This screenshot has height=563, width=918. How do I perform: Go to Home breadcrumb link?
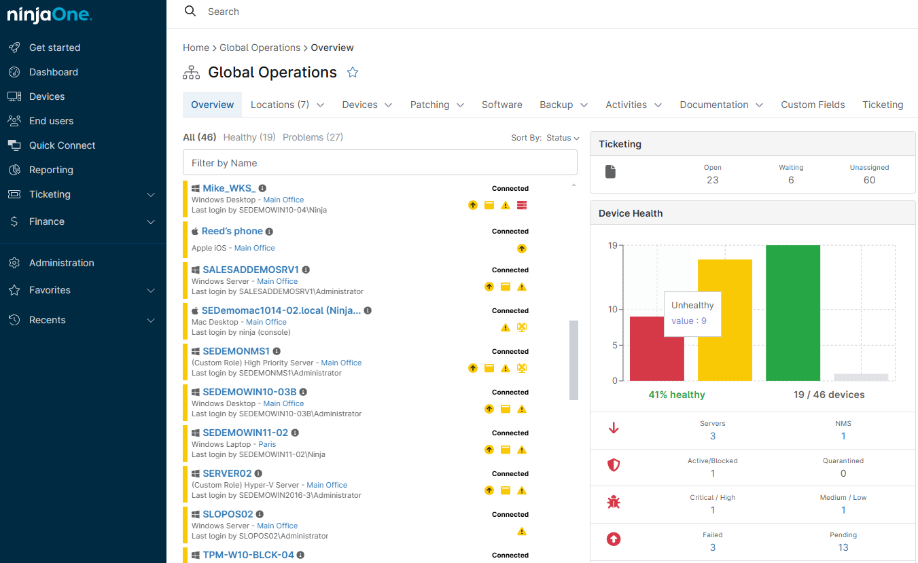point(196,48)
